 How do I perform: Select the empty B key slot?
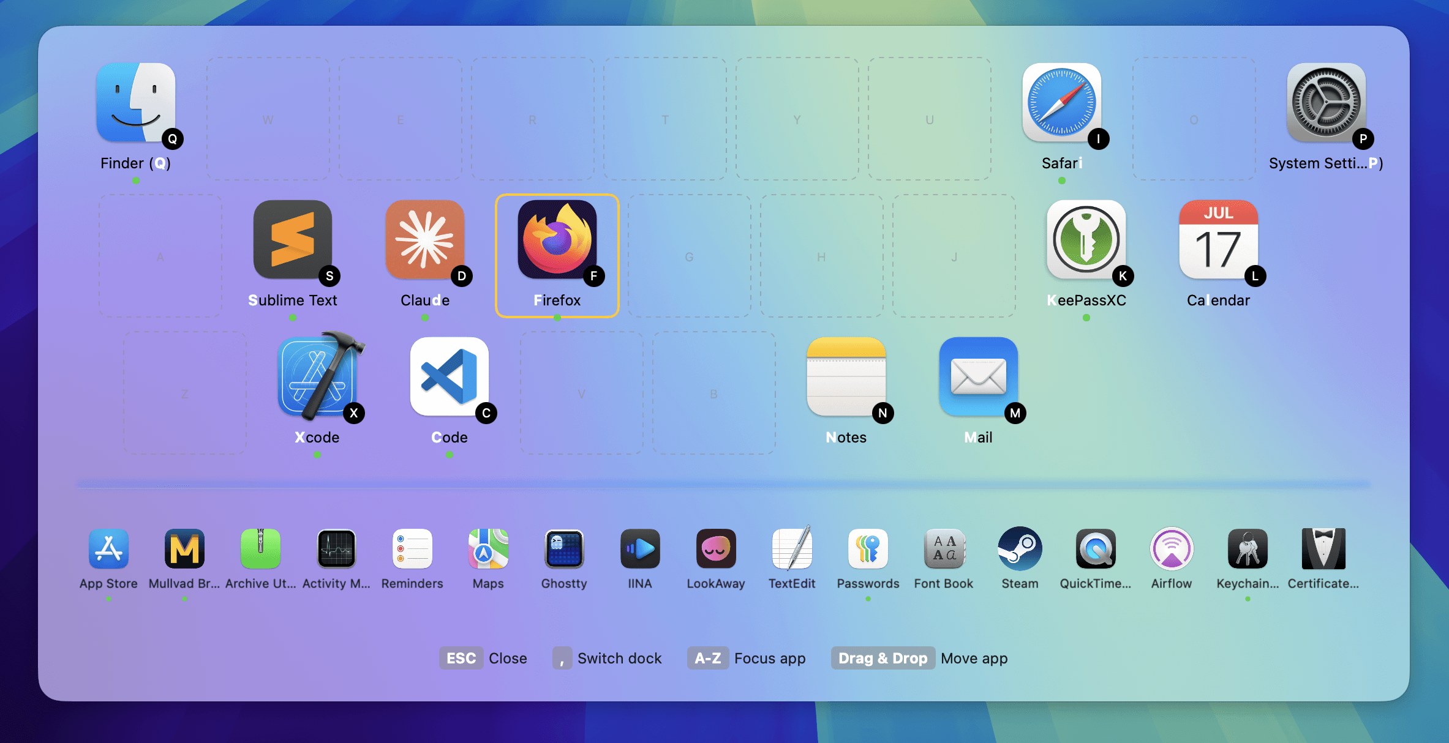[714, 393]
